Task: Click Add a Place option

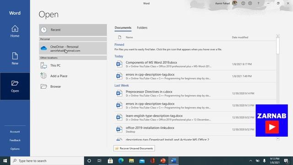Action: tap(73, 76)
